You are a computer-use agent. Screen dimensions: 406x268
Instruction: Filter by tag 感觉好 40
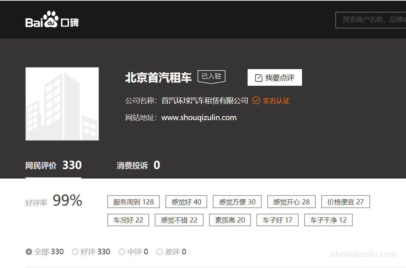pos(186,202)
